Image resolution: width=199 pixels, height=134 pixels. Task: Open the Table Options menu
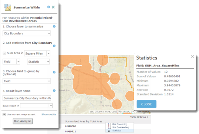[139, 117]
